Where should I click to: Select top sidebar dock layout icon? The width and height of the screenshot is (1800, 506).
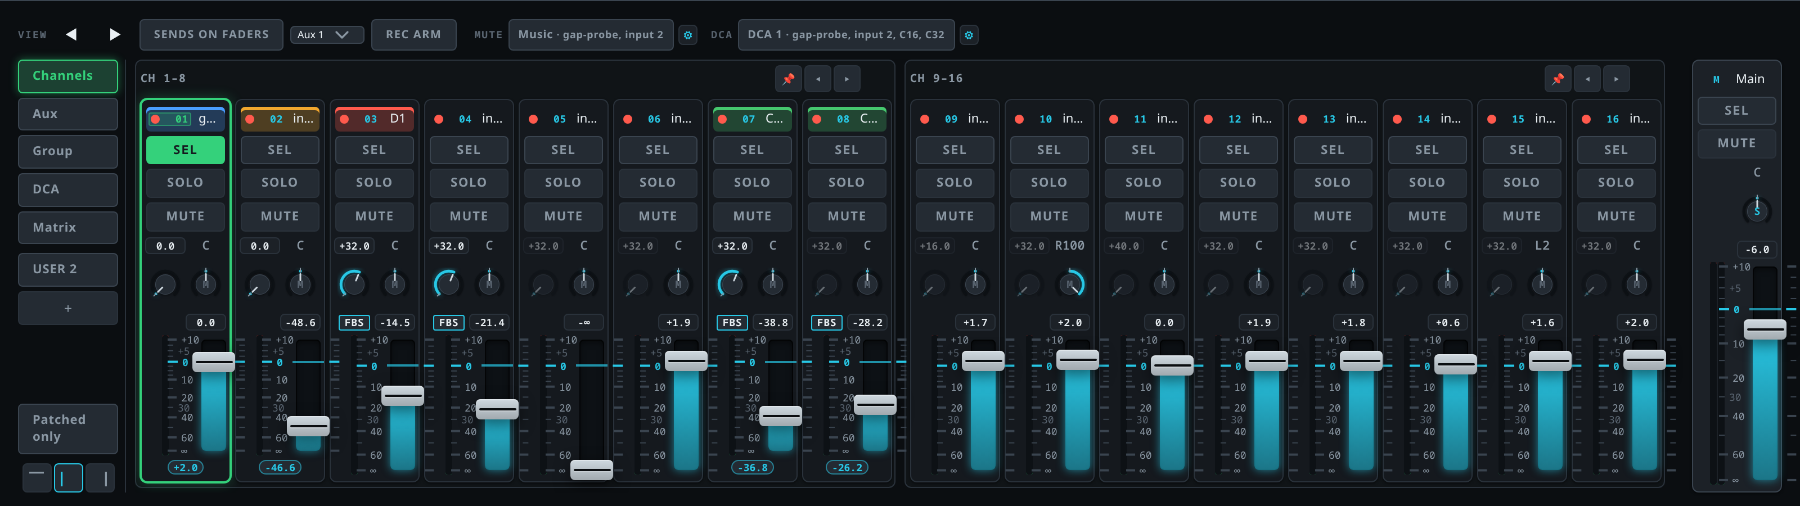37,477
